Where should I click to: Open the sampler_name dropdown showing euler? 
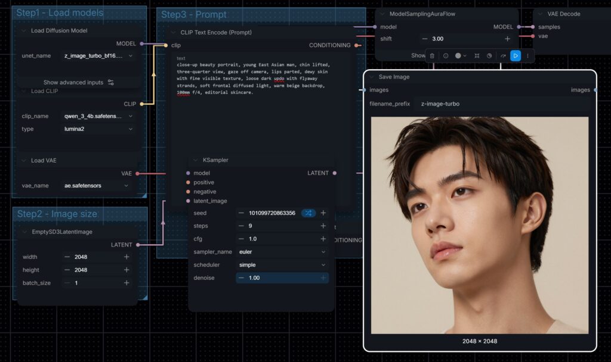coord(282,252)
